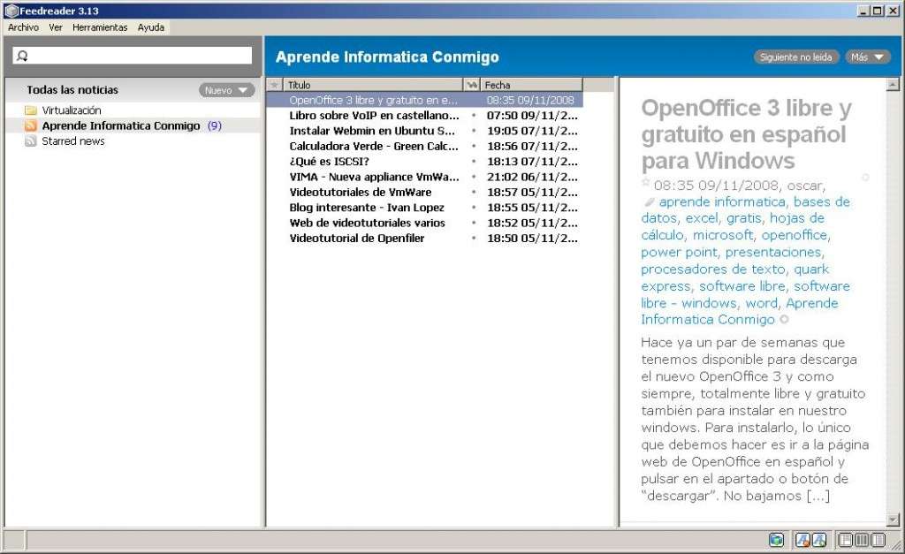Open the Starred news star icon
Viewport: 905px width, 554px height.
[30, 141]
